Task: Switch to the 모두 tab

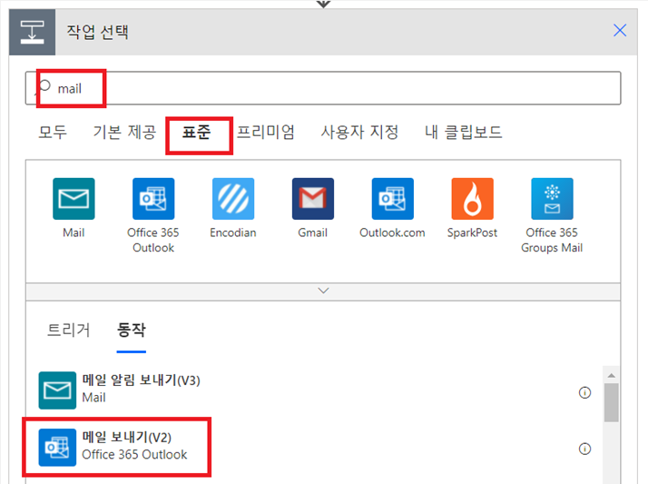Action: [x=53, y=133]
